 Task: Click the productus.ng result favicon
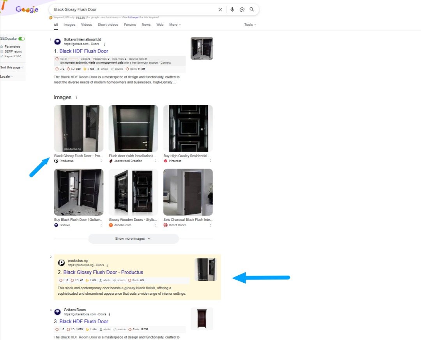click(x=61, y=263)
